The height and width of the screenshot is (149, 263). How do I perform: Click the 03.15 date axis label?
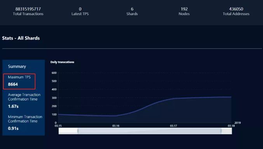click(58, 126)
